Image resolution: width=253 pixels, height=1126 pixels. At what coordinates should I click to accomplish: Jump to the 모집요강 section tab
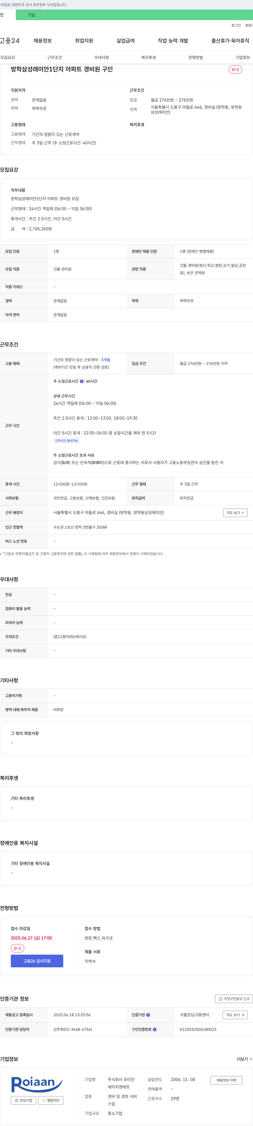point(8,57)
